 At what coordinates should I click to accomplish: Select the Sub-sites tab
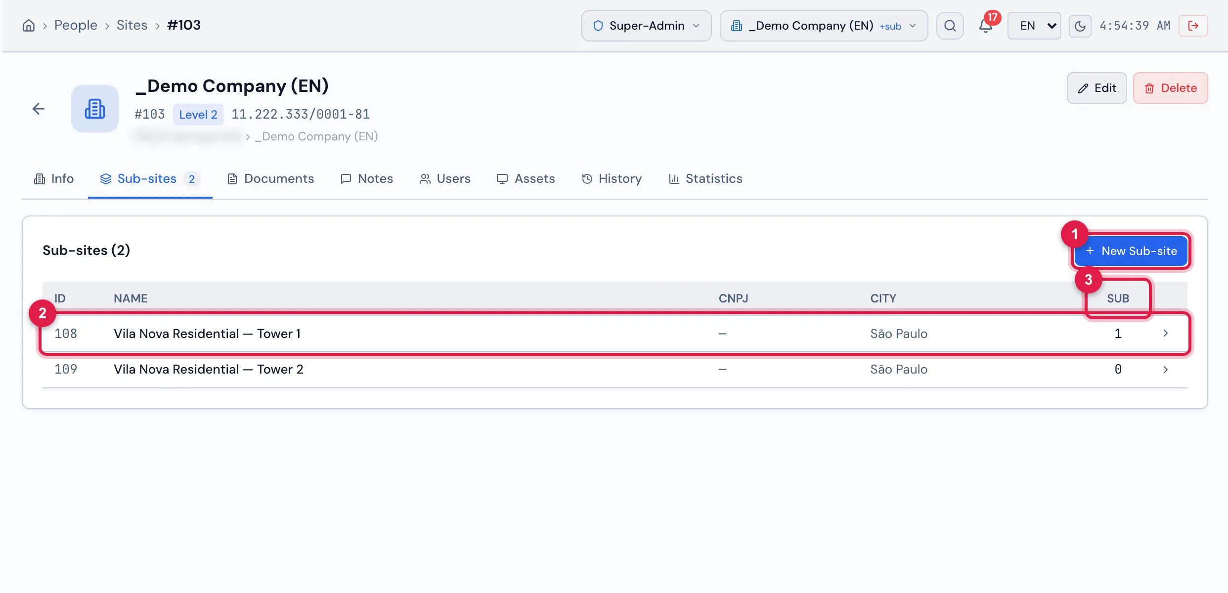[x=150, y=179]
